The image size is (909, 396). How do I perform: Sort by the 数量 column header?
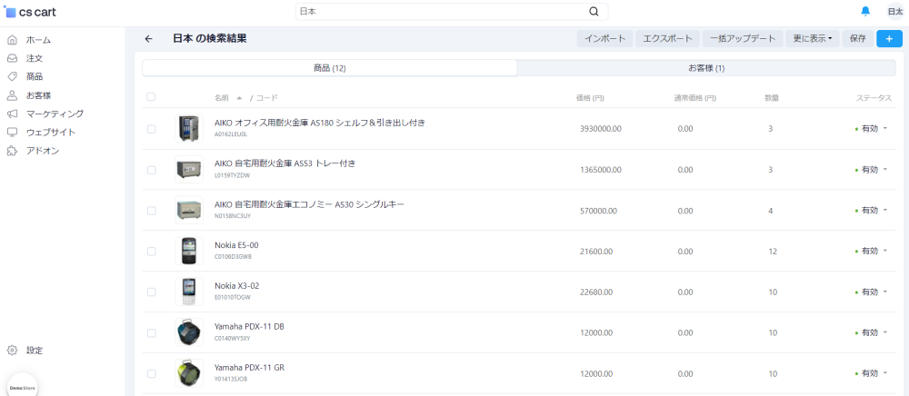(772, 98)
